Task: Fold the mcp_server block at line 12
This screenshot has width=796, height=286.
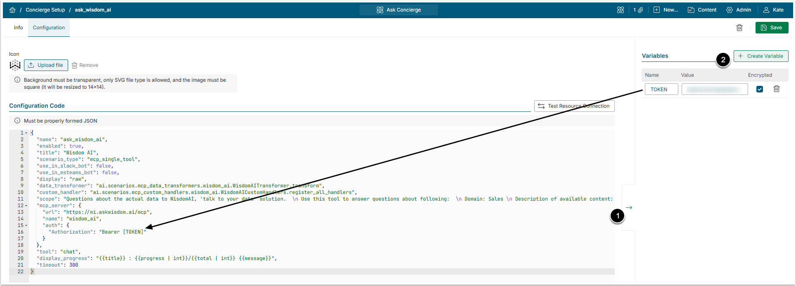Action: pos(26,206)
